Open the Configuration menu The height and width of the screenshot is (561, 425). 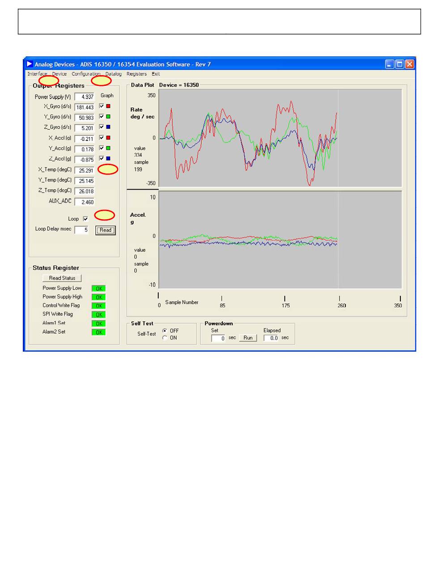86,74
